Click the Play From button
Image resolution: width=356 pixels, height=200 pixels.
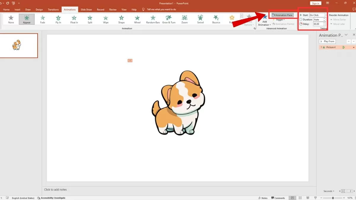click(x=327, y=41)
